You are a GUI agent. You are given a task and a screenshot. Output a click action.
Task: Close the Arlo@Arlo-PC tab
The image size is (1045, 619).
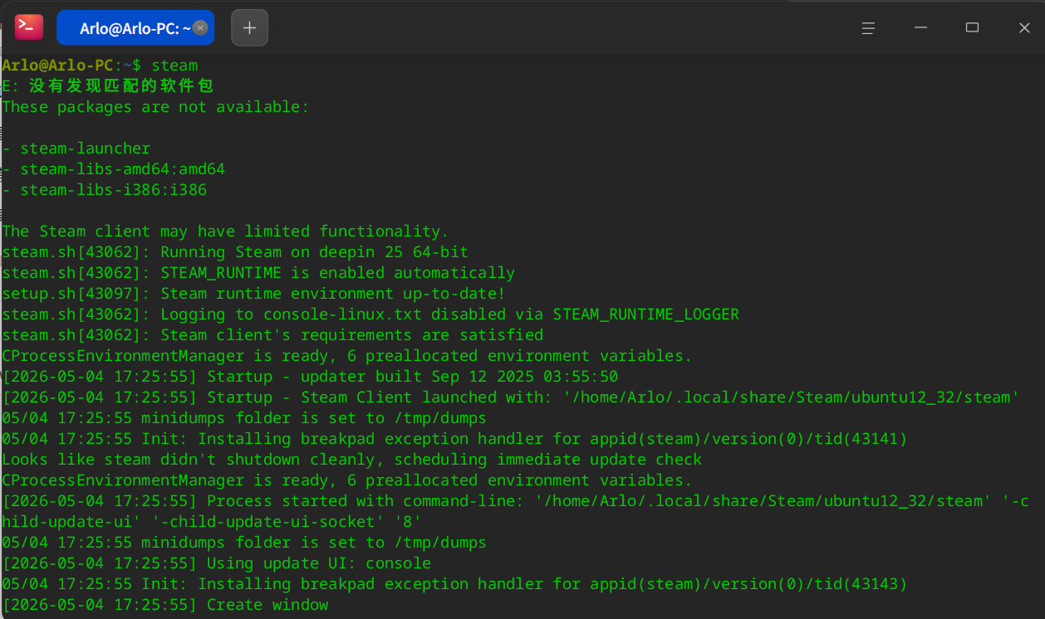200,28
